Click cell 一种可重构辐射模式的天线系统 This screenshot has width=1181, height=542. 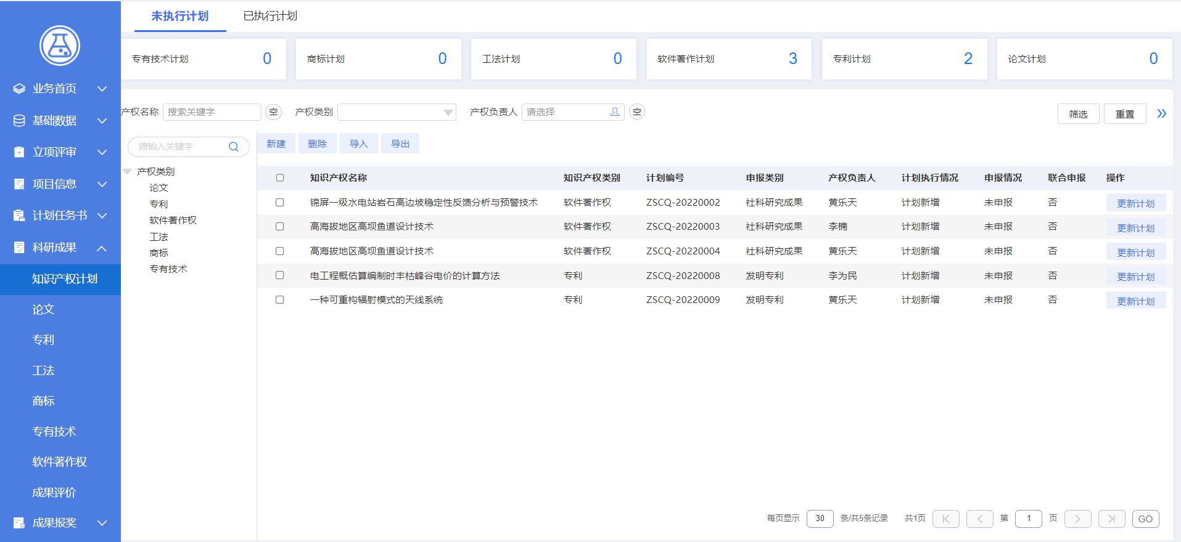[x=377, y=300]
